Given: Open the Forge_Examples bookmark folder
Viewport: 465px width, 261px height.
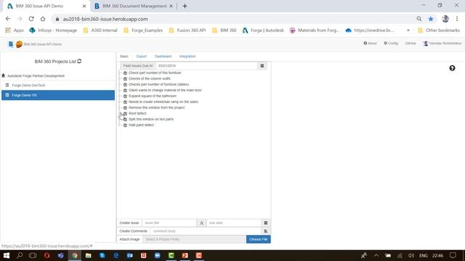Looking at the screenshot, I should coord(143,30).
